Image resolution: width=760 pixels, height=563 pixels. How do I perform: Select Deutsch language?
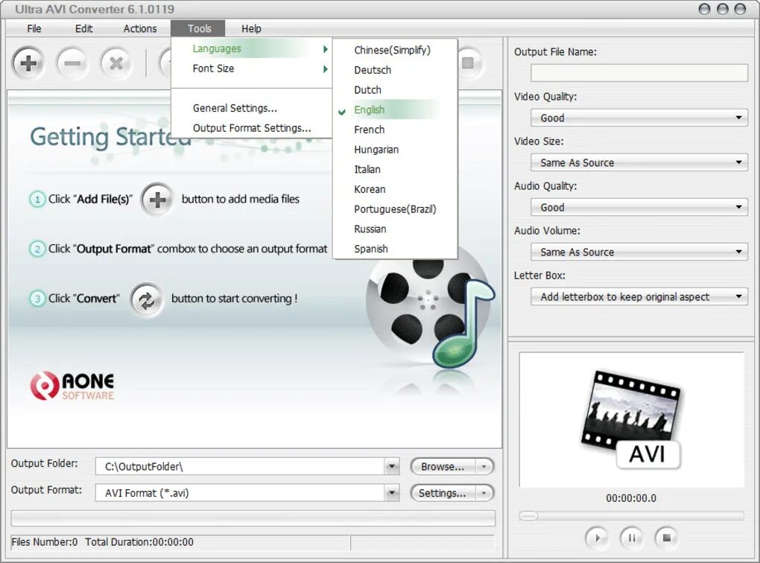(x=395, y=70)
